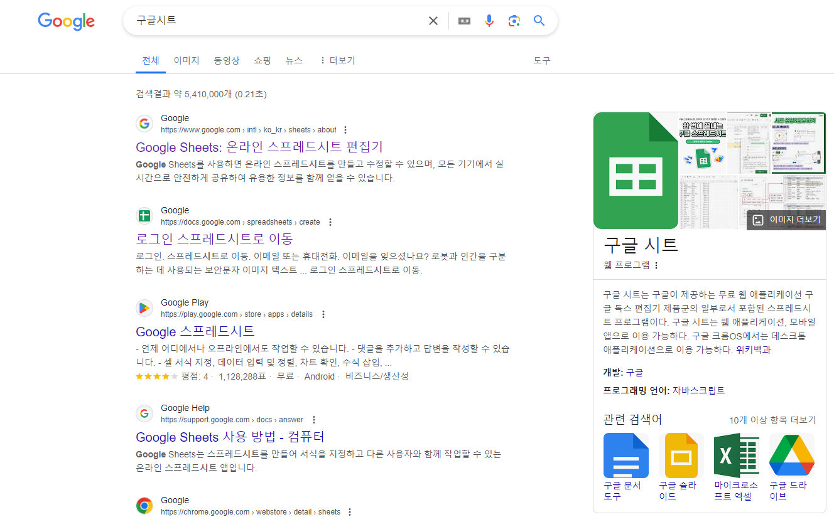Open the 뉴스 tab
This screenshot has width=834, height=517.
(294, 61)
